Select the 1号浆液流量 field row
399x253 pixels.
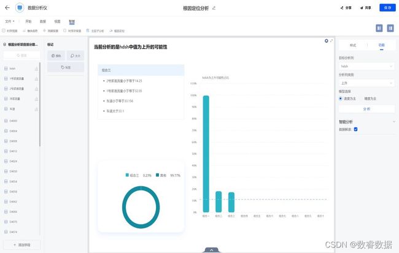[21, 79]
